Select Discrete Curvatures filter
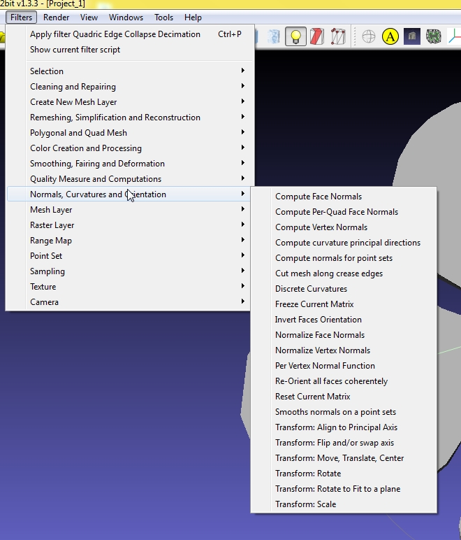Screen dimensions: 461x540 (344, 289)
